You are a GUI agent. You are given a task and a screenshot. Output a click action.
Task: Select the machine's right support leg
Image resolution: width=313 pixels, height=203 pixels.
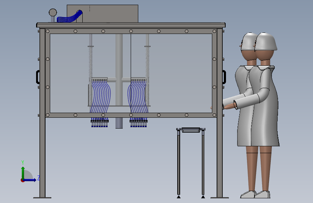(x=219, y=113)
